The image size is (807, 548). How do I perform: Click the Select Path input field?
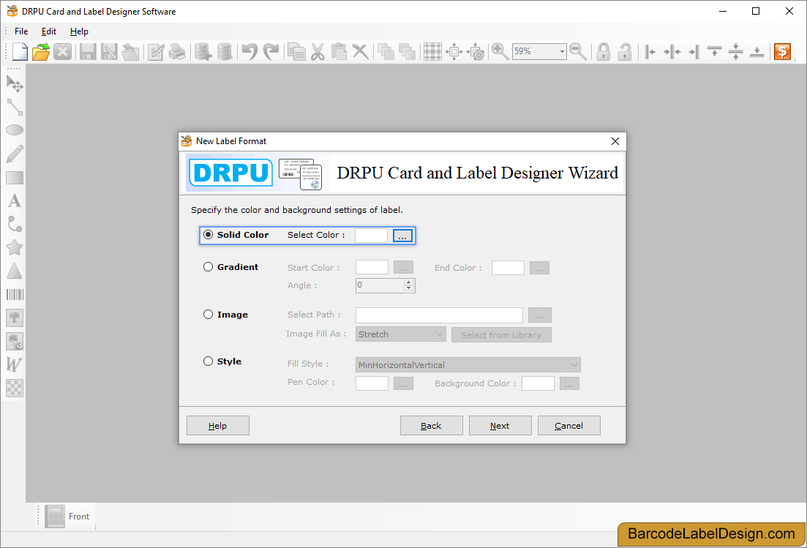[x=439, y=315]
